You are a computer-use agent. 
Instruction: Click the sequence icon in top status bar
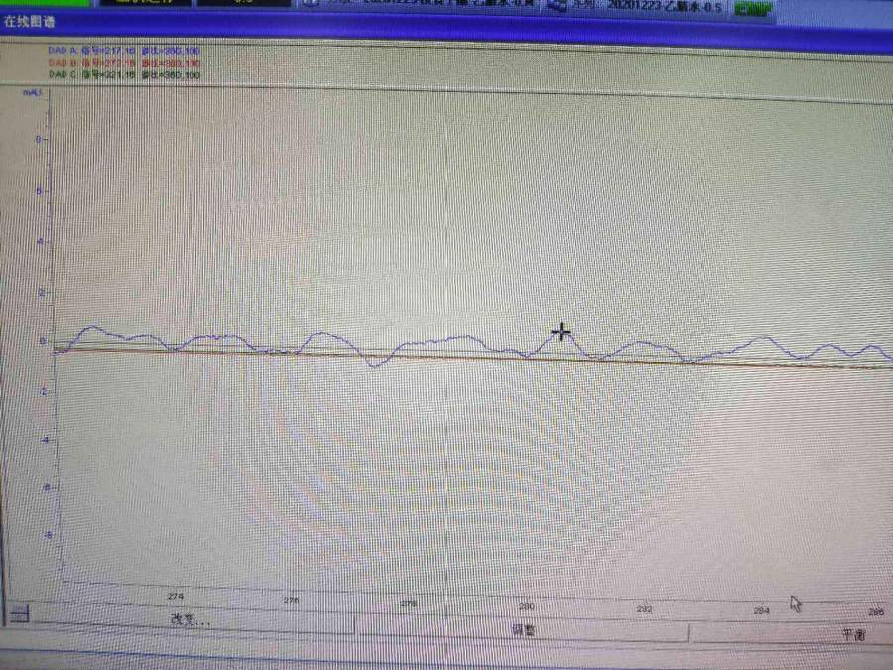point(557,6)
